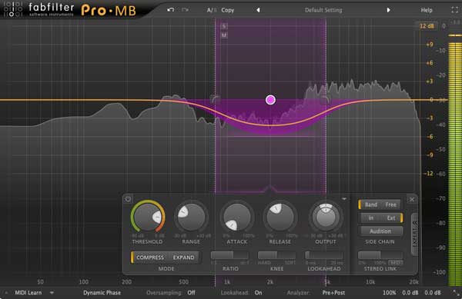Click the Ratio slider
This screenshot has width=462, height=299.
tap(229, 255)
